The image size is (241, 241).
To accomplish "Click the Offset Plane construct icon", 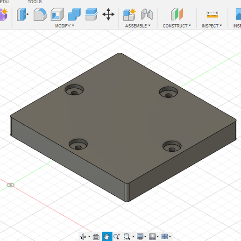I will [177, 14].
